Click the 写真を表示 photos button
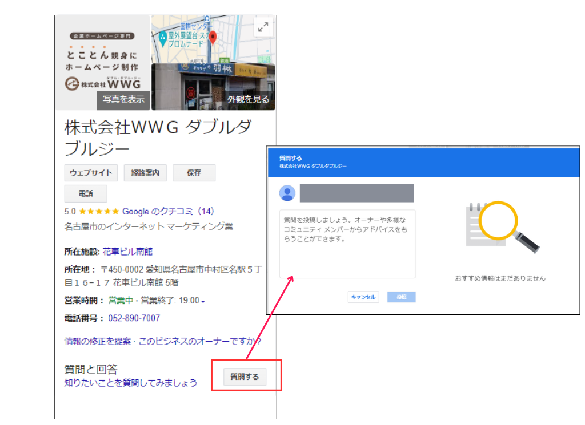 [123, 100]
